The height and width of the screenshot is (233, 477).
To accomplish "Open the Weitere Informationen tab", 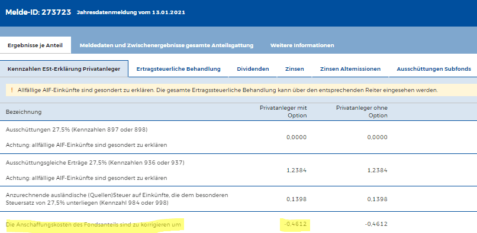I will [302, 45].
